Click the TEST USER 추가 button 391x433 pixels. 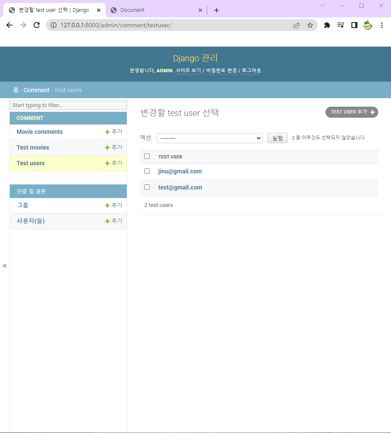351,112
